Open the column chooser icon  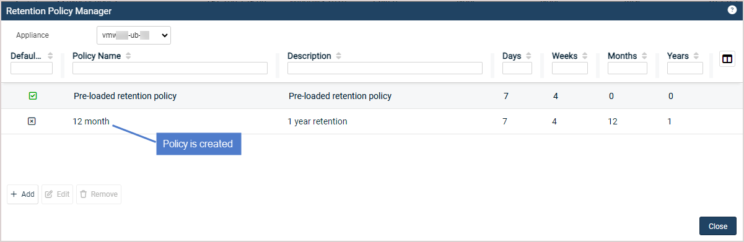(727, 59)
